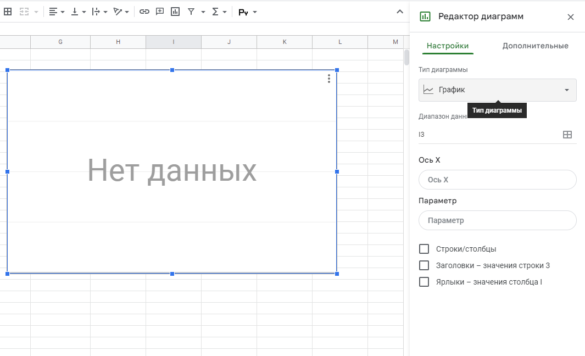Image resolution: width=585 pixels, height=356 pixels.
Task: Enable the Строки/столбцы checkbox
Action: pos(424,249)
